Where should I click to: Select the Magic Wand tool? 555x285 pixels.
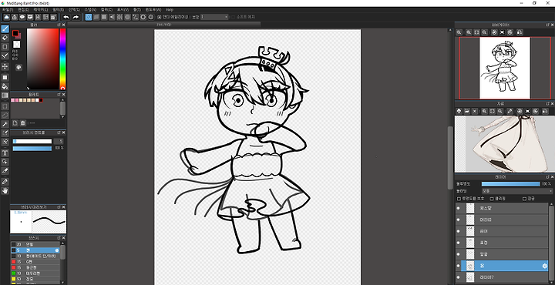[5, 124]
